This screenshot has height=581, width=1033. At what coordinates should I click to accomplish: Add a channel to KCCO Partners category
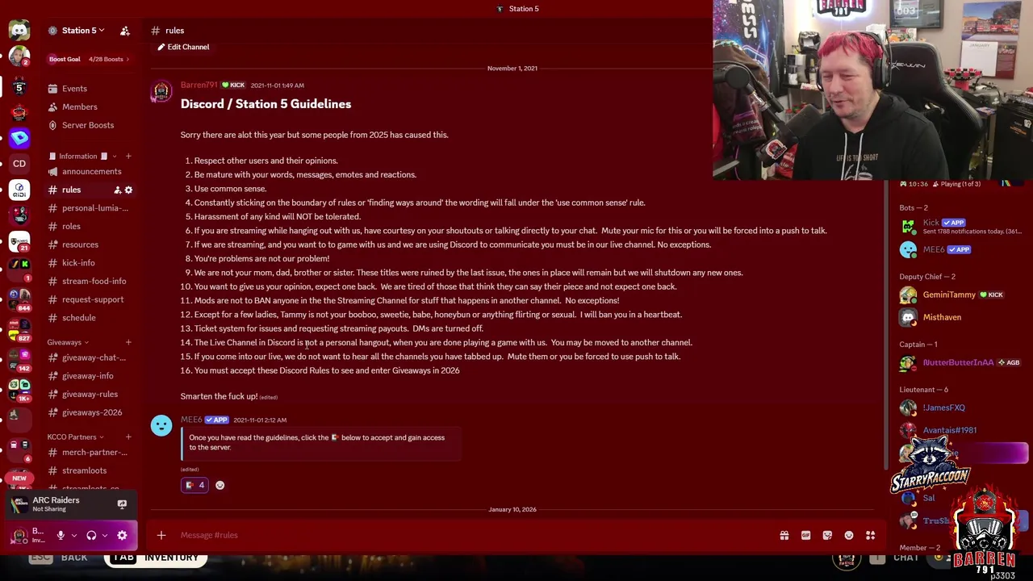[x=128, y=437]
